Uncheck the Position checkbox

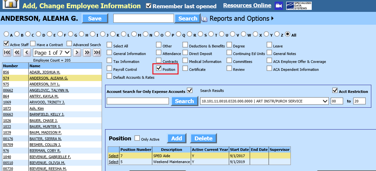point(159,69)
